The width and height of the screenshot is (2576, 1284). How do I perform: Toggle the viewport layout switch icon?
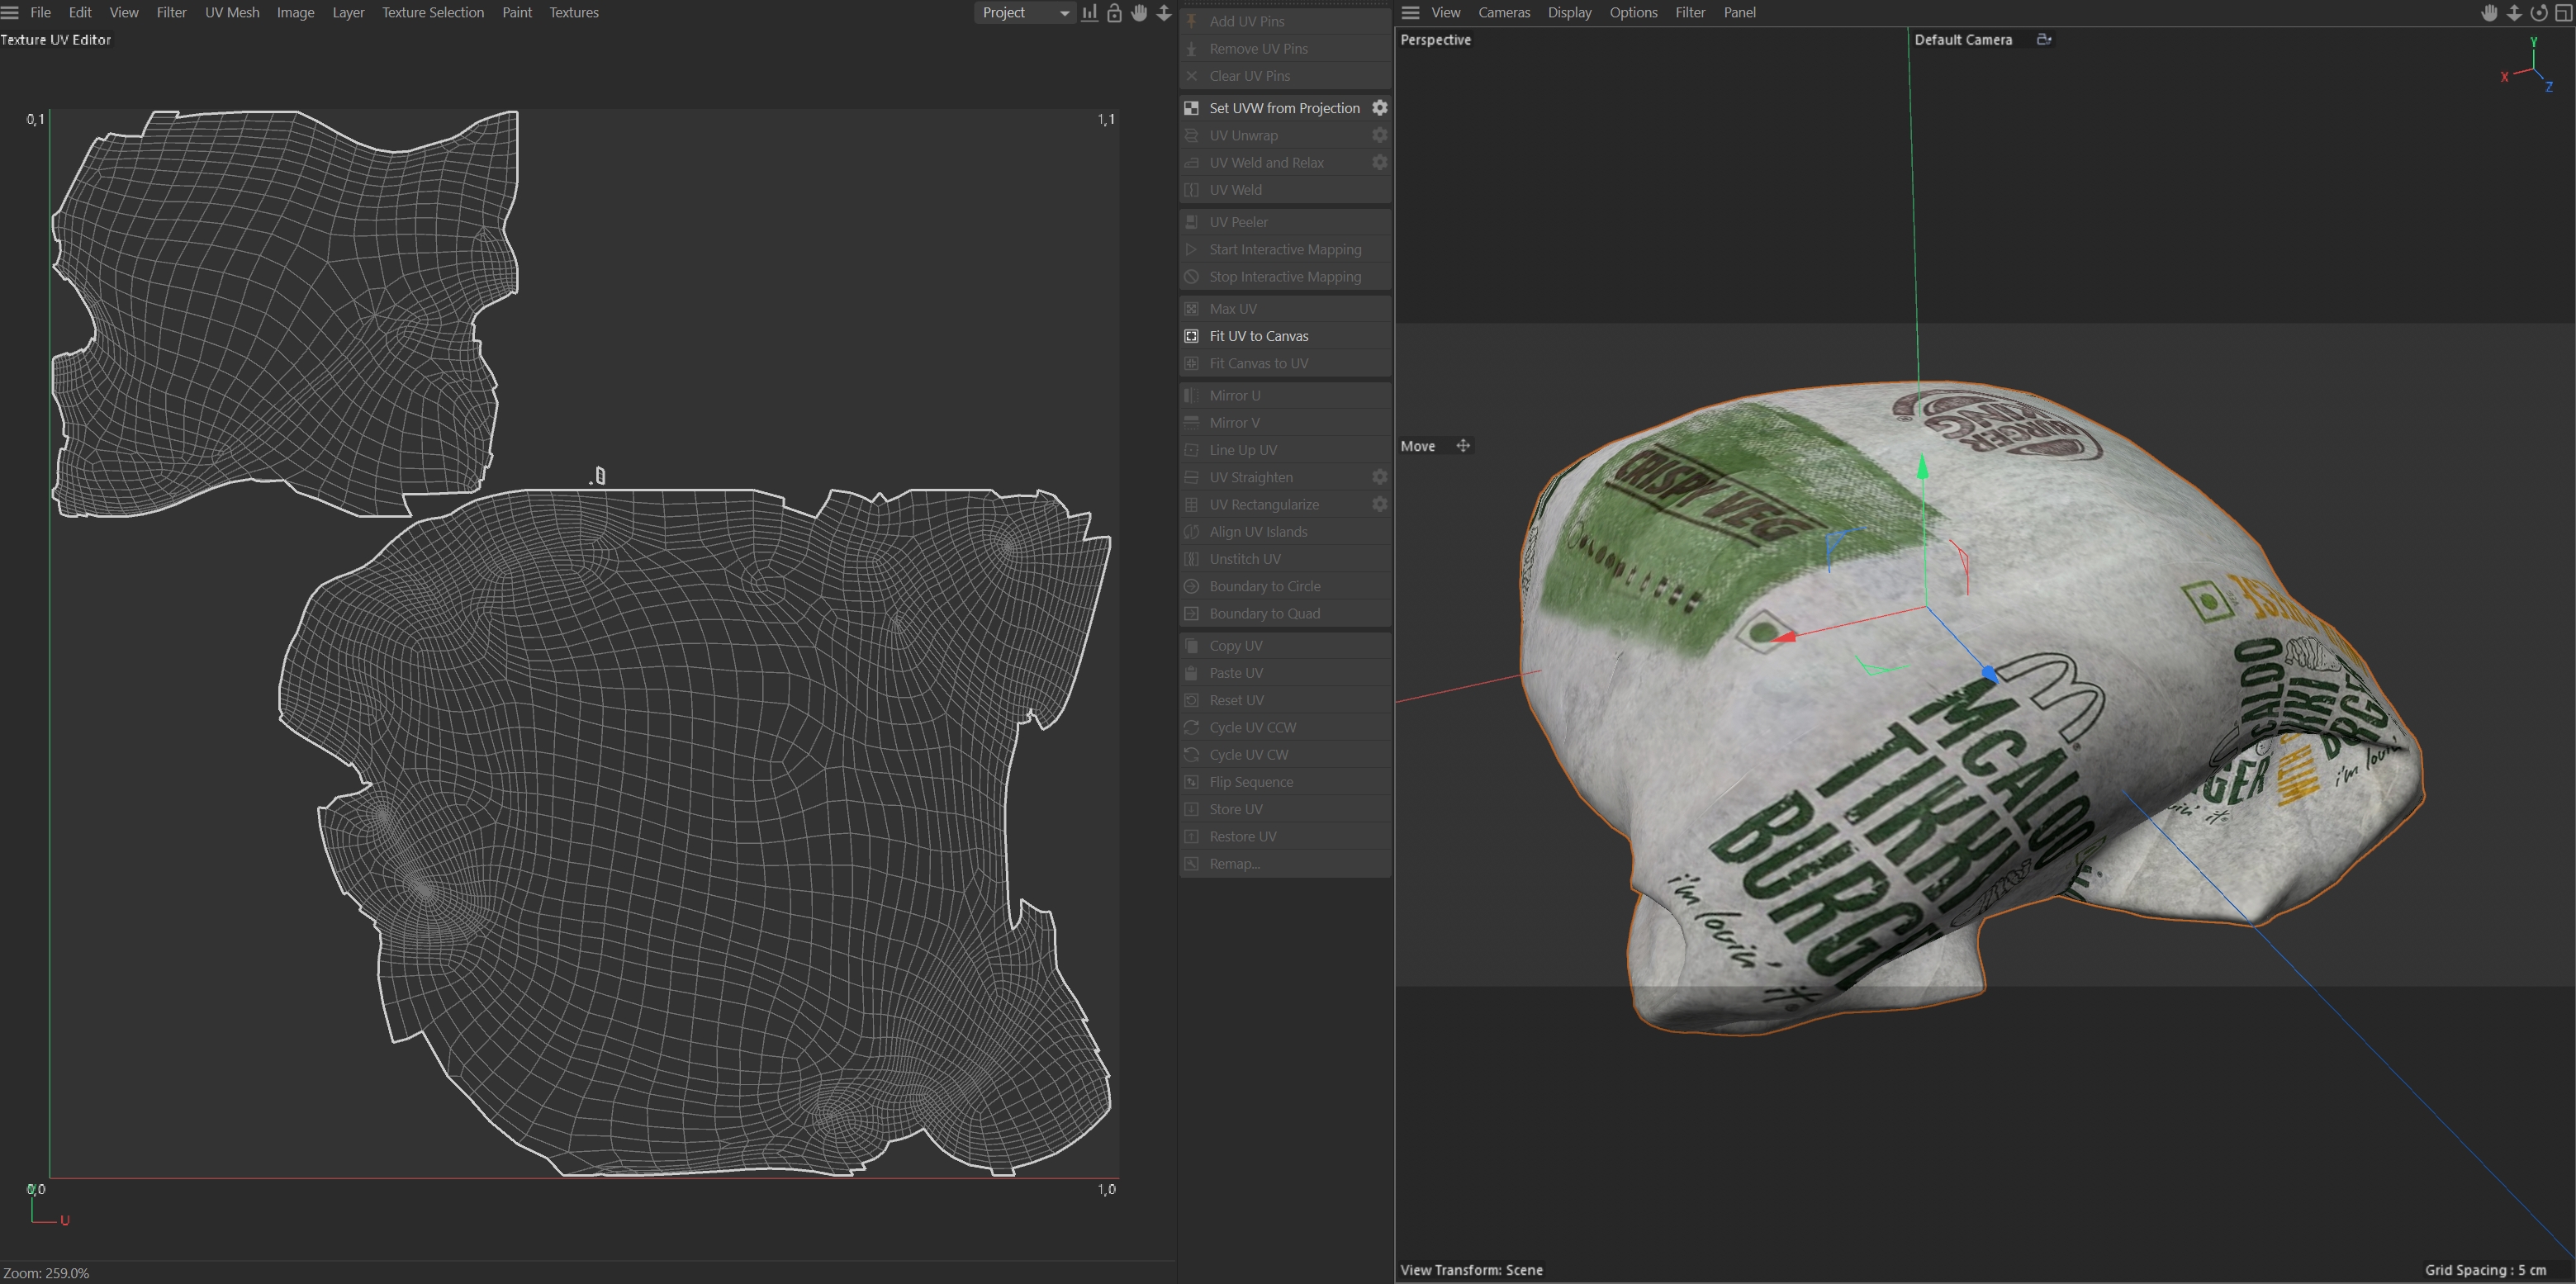(2563, 13)
